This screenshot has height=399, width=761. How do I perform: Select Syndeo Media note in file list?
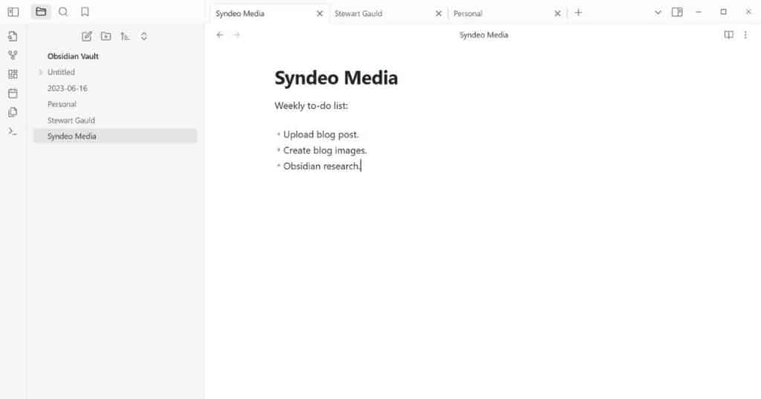[115, 136]
